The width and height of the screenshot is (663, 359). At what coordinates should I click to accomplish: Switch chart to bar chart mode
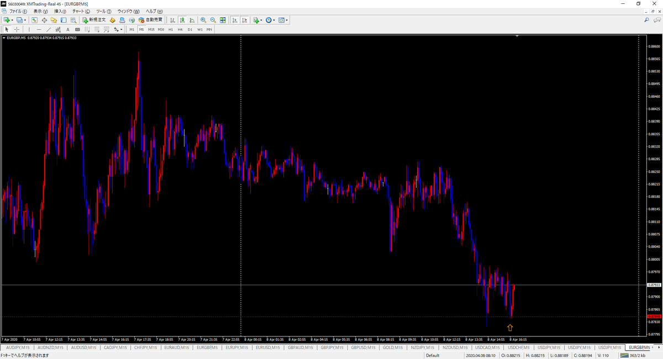coord(173,20)
